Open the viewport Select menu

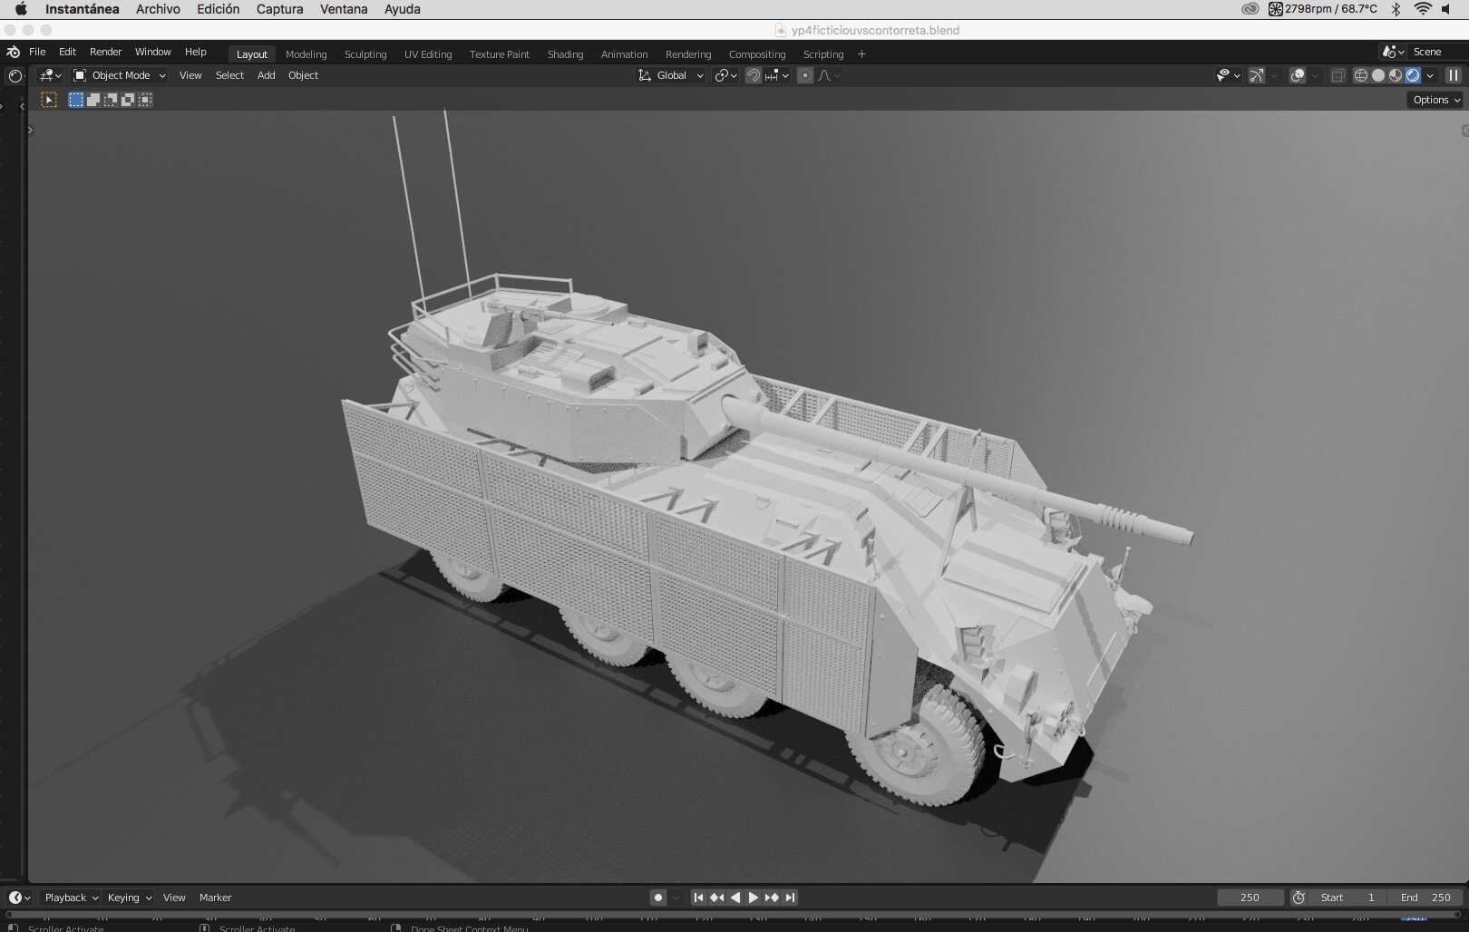pos(229,75)
